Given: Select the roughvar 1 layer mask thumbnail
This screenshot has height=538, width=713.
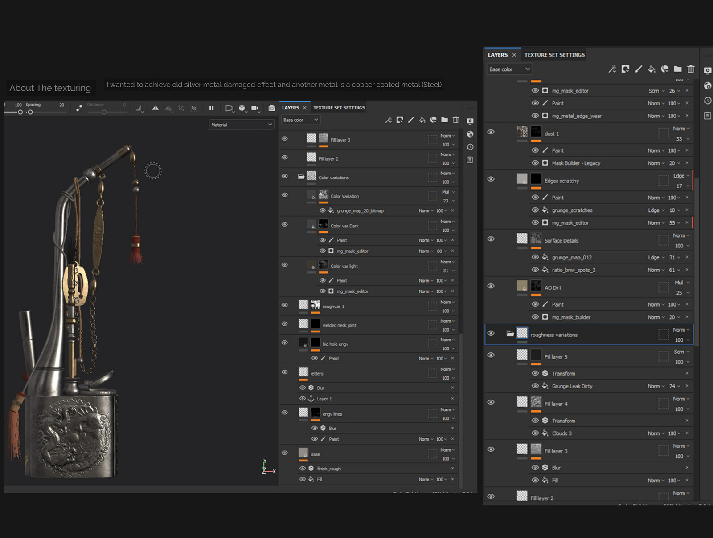Looking at the screenshot, I should pos(315,305).
